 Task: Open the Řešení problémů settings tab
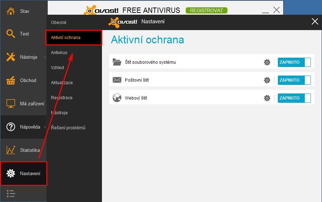tap(68, 128)
